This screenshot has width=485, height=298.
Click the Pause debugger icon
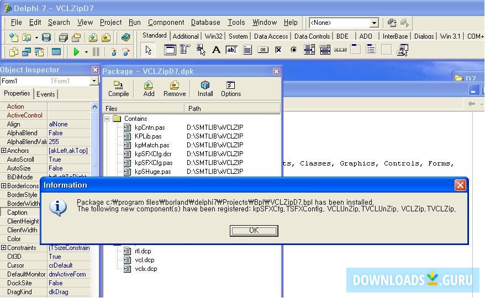pyautogui.click(x=96, y=52)
